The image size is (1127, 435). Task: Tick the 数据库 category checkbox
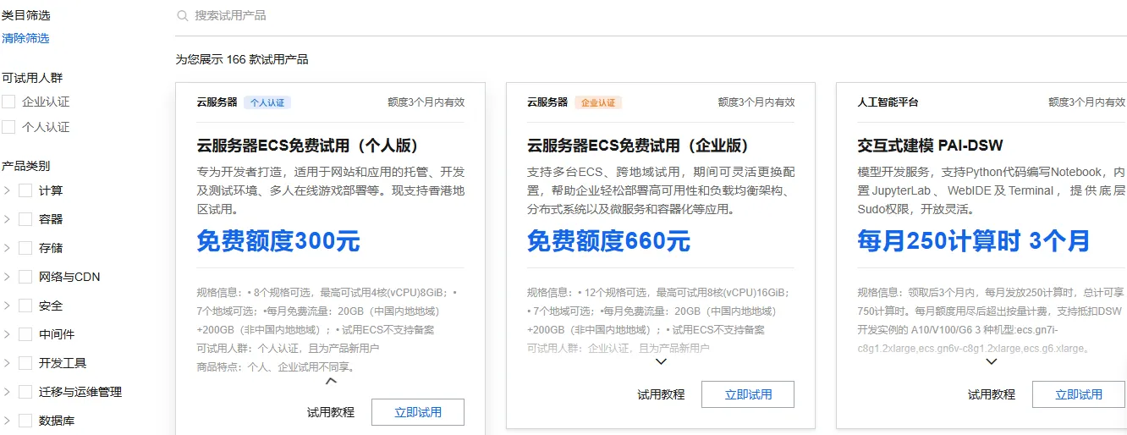coord(25,421)
